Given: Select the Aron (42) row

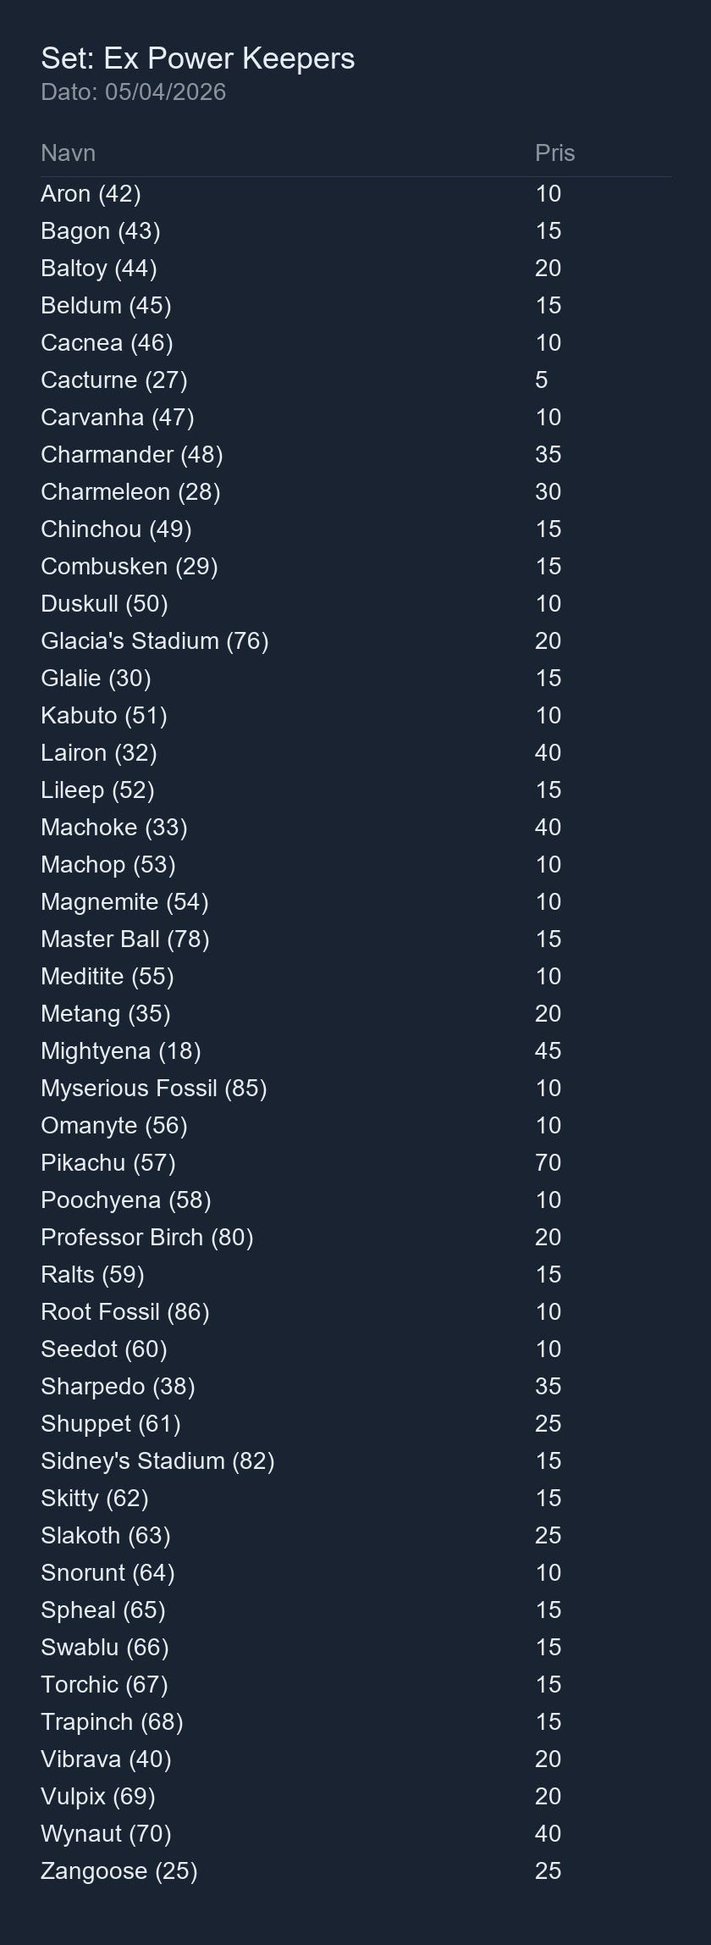Looking at the screenshot, I should coord(91,194).
